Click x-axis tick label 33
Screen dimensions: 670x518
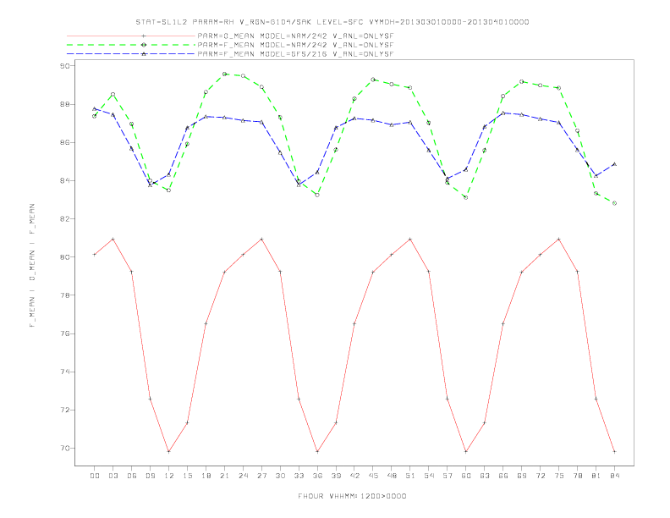pos(299,476)
